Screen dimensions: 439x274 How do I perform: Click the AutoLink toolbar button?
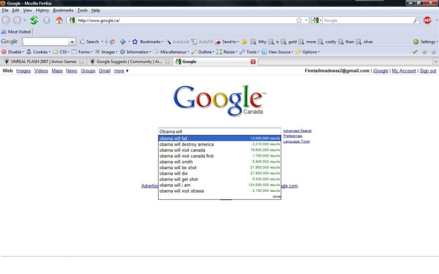coord(178,42)
